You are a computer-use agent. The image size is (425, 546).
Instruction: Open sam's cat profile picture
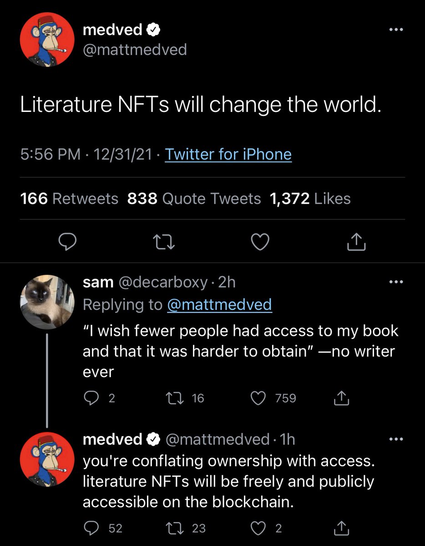tap(47, 302)
